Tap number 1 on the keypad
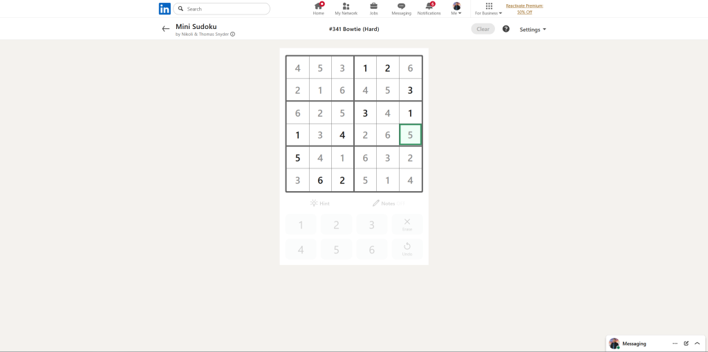Viewport: 708px width, 352px height. tap(301, 224)
